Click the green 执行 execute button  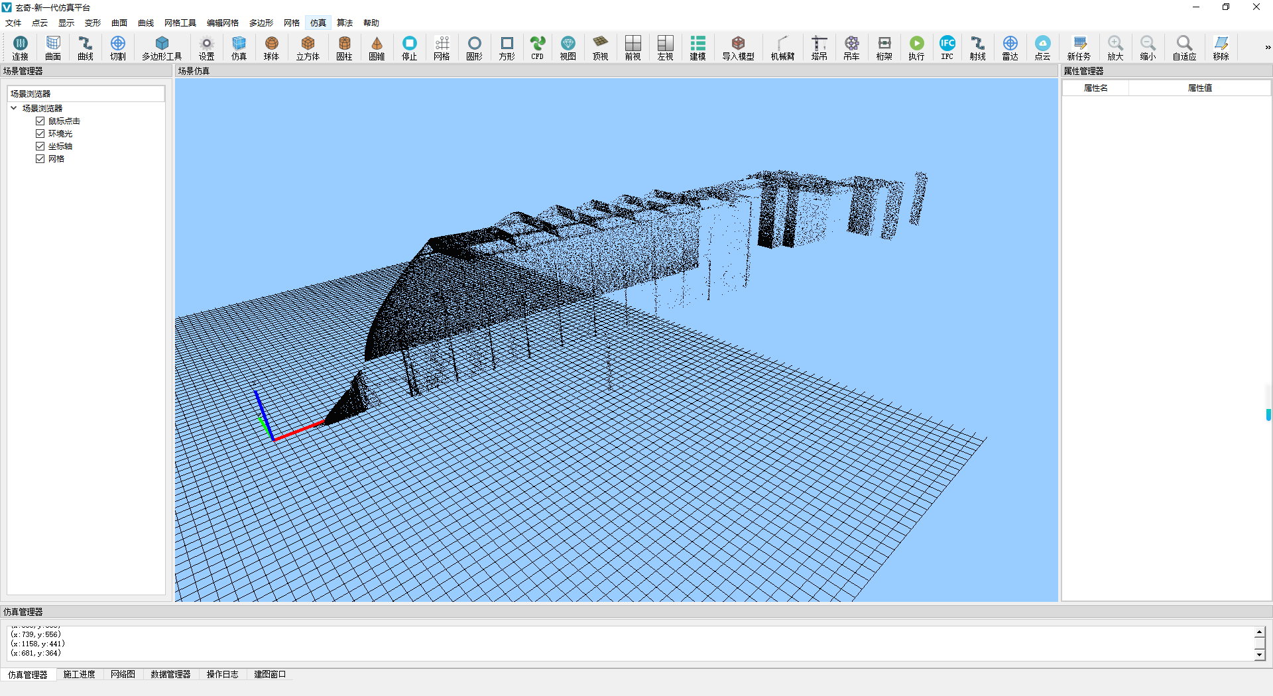[917, 48]
